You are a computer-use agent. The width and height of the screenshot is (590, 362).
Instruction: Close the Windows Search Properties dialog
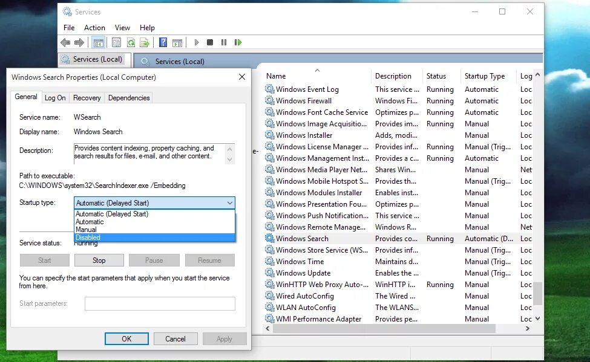pos(242,77)
